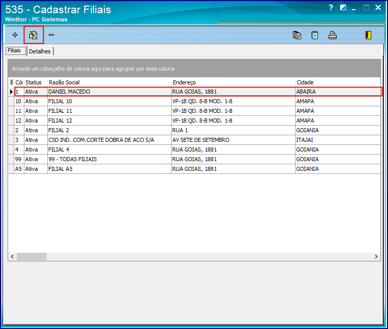Click the horizontal scrollbar left arrow
The image size is (388, 329).
coord(12,257)
